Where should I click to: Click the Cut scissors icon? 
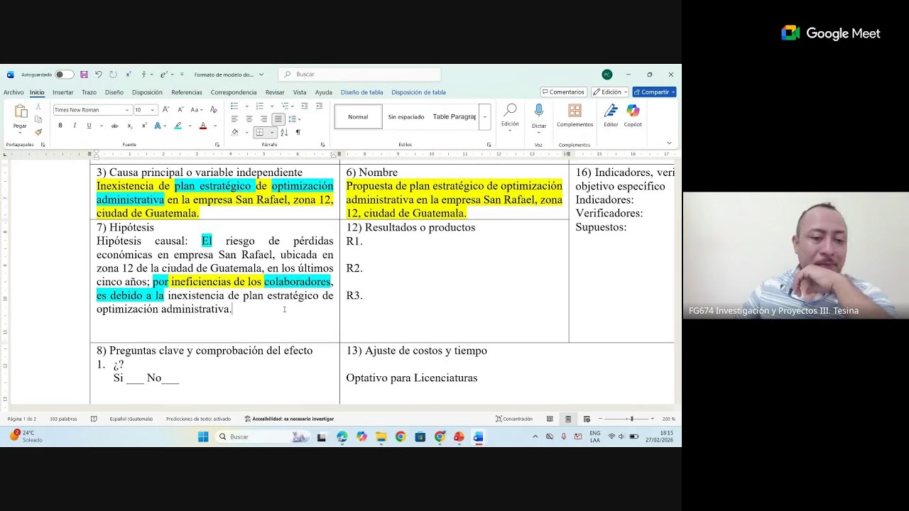(38, 107)
